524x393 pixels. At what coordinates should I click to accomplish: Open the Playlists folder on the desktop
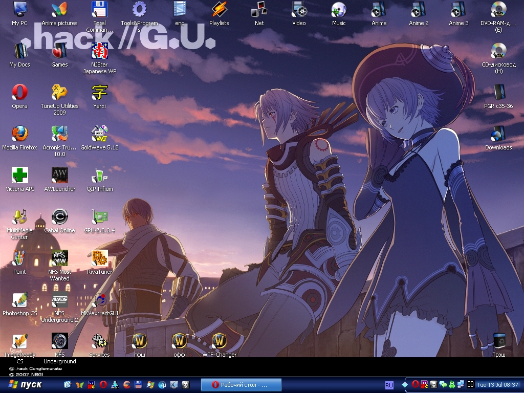pyautogui.click(x=219, y=10)
